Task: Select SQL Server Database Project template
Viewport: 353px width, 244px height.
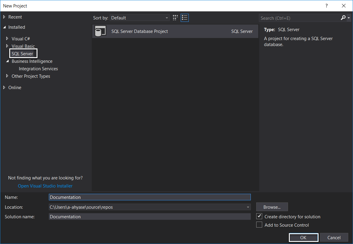Action: pyautogui.click(x=175, y=31)
